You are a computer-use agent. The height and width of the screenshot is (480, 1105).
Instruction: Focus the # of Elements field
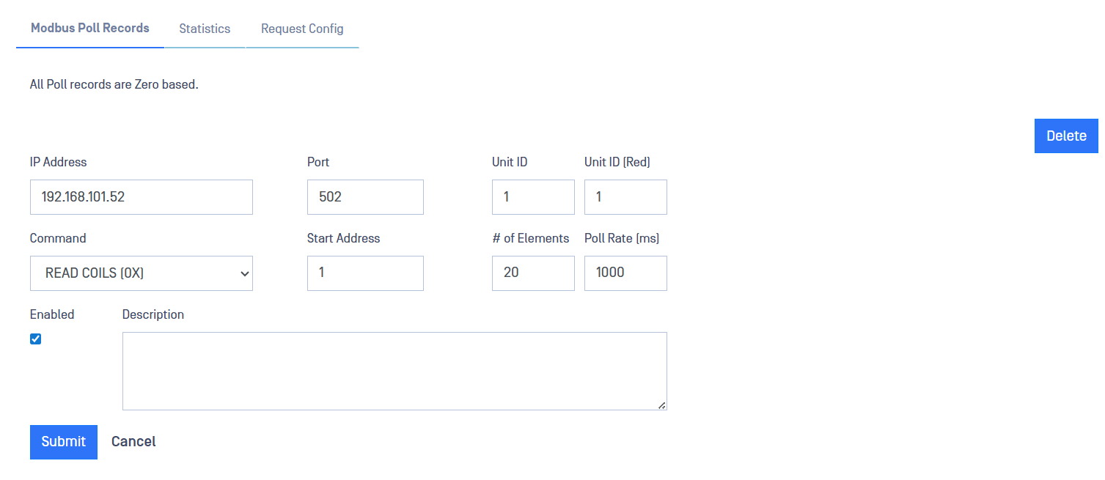[x=533, y=273]
